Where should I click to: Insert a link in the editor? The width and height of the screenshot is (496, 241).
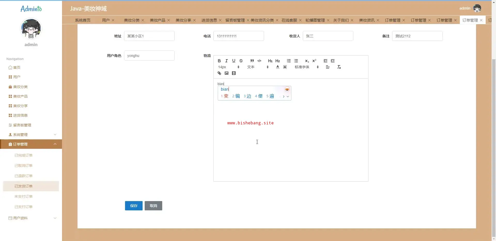click(x=219, y=73)
